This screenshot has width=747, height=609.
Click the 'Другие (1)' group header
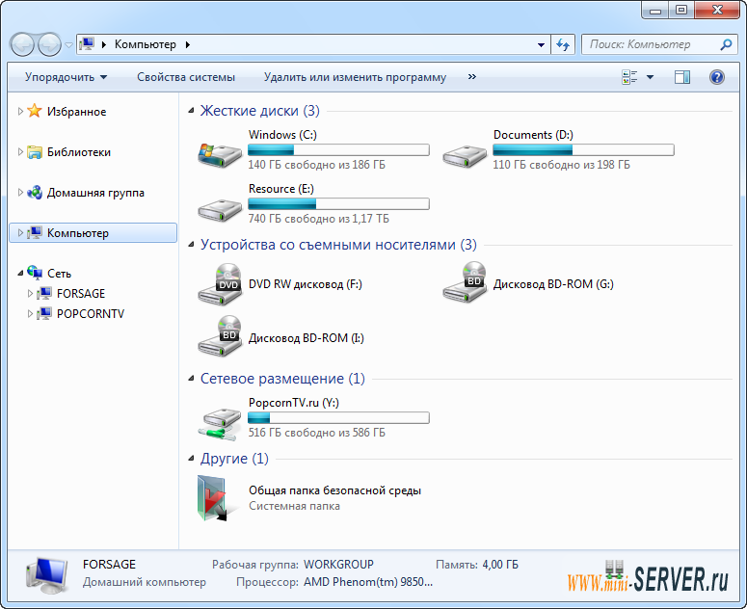tap(234, 459)
